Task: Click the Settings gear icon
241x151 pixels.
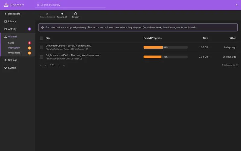Action: point(5,60)
